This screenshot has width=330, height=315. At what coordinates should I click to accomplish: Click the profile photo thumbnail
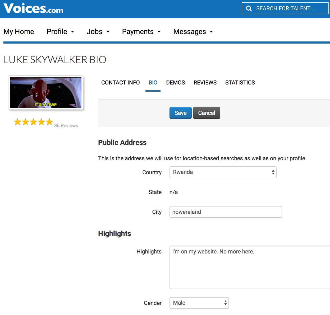click(x=46, y=93)
